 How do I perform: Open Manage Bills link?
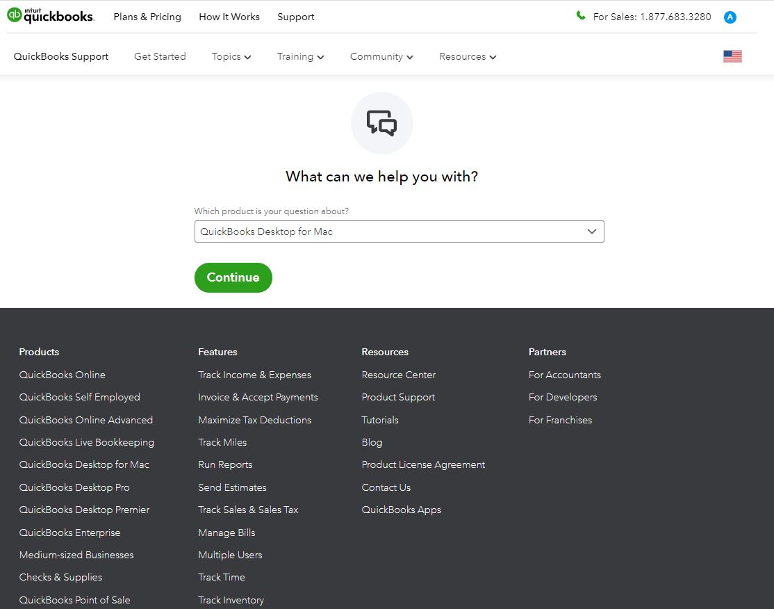[227, 533]
